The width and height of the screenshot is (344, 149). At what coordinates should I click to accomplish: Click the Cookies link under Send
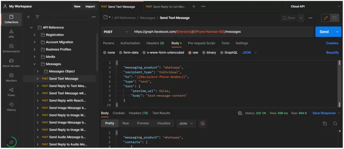[332, 43]
